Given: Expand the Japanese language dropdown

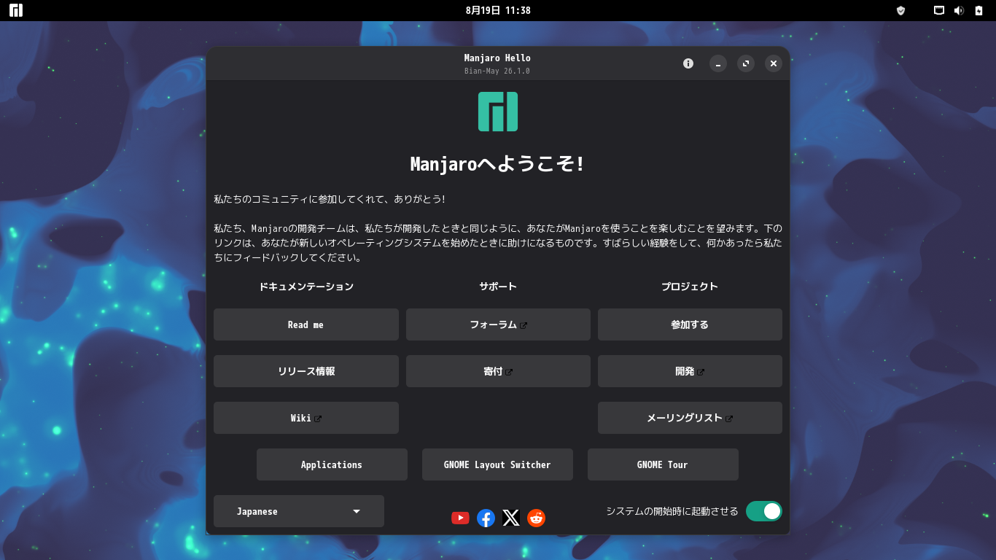Looking at the screenshot, I should click(x=299, y=511).
